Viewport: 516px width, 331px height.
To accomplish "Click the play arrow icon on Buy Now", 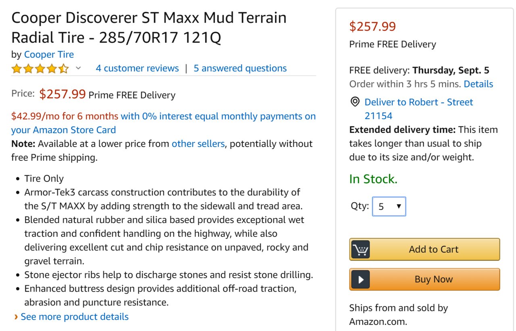I will point(360,279).
